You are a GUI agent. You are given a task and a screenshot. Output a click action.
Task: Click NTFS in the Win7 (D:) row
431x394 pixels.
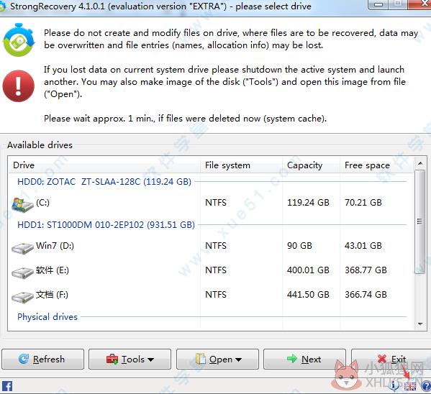(x=216, y=245)
